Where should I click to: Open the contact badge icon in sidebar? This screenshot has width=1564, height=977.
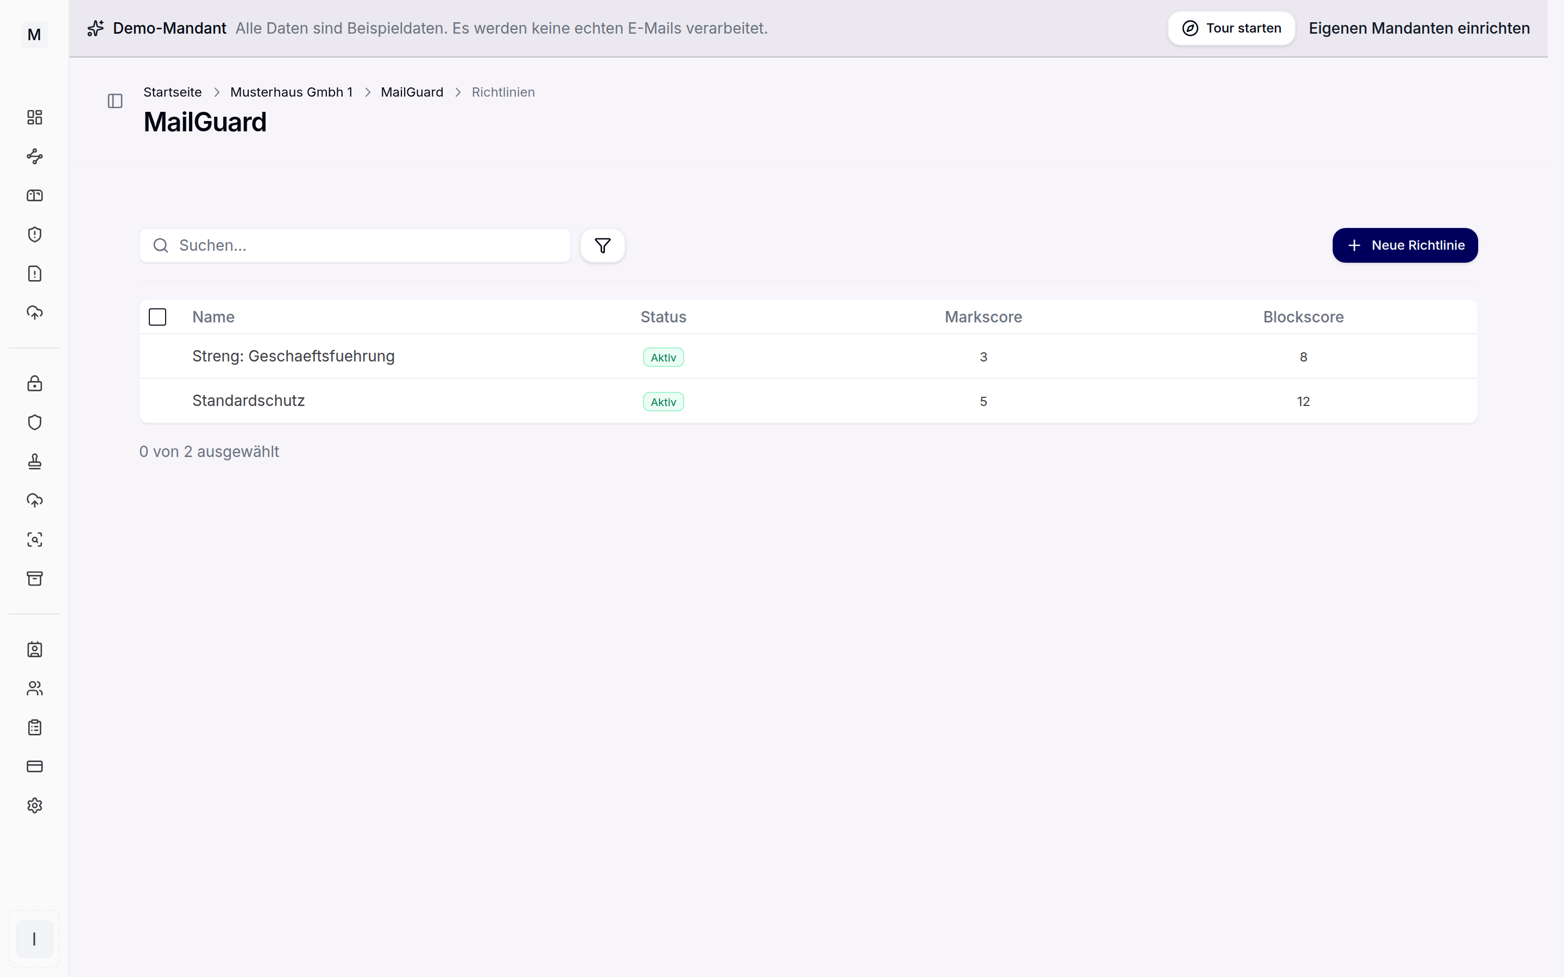pos(34,649)
